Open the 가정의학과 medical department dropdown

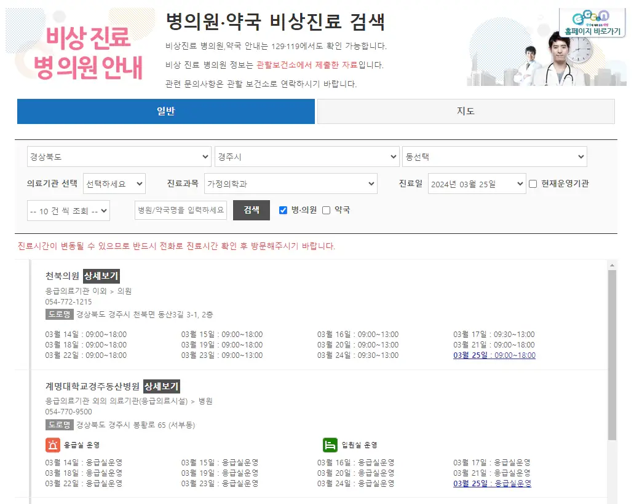pos(291,184)
